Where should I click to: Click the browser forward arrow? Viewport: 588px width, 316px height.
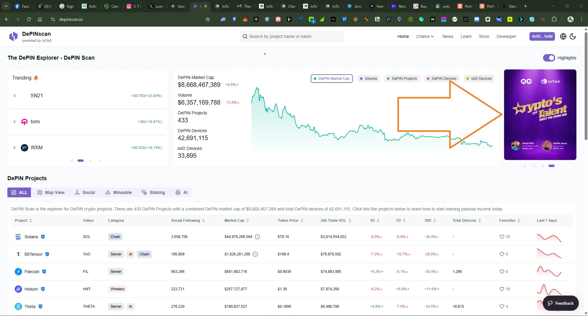pos(18,19)
